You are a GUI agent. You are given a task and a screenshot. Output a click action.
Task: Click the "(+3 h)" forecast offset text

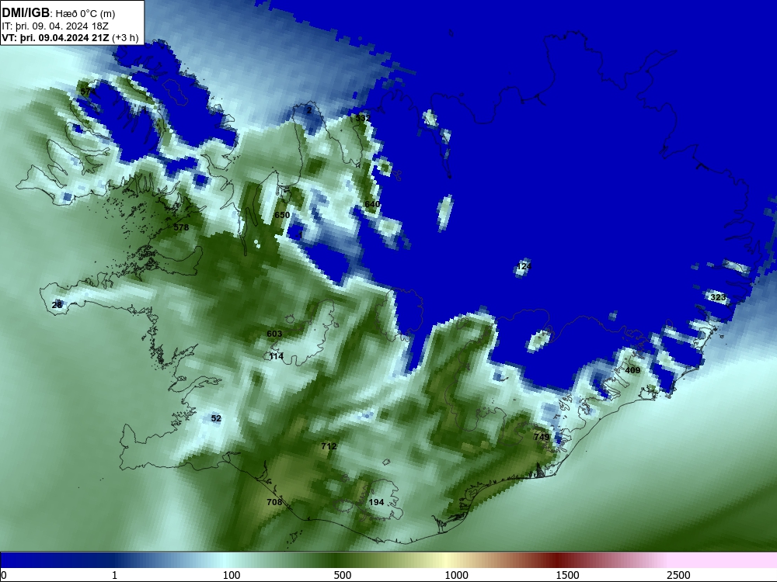pos(125,38)
